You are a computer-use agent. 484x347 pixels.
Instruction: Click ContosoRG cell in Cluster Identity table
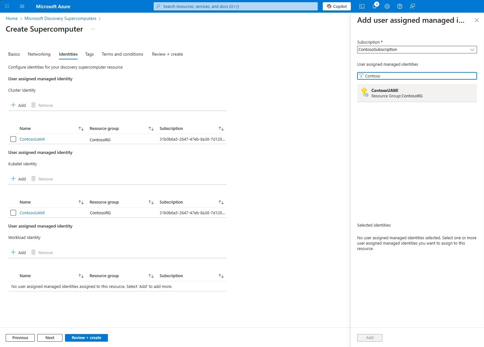coord(100,140)
